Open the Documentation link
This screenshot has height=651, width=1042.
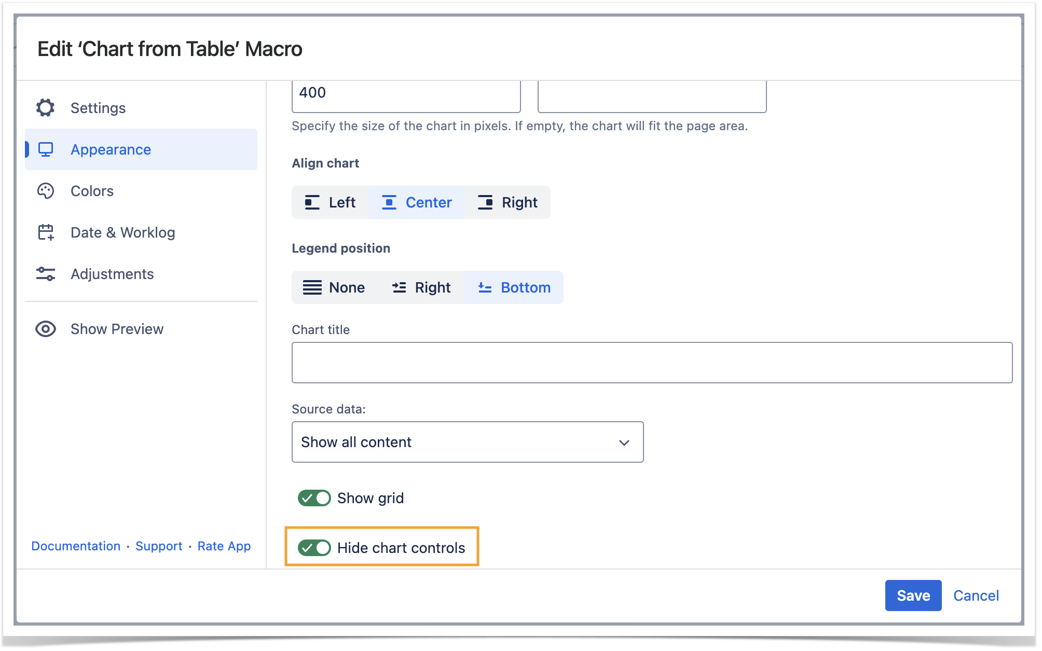click(76, 546)
